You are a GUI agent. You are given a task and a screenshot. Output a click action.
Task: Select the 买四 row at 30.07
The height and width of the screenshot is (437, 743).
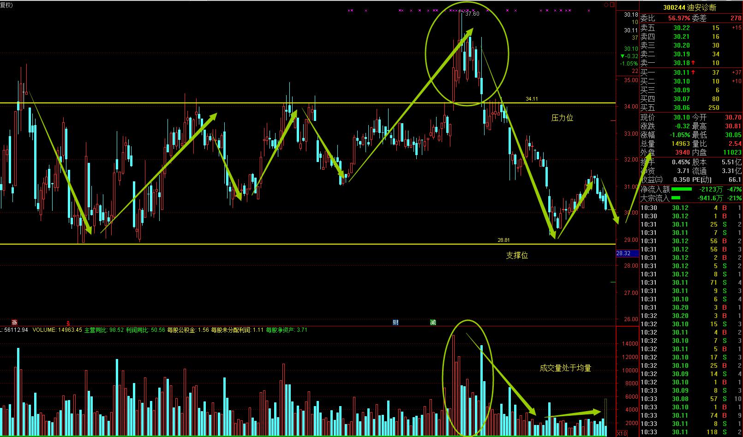click(691, 99)
